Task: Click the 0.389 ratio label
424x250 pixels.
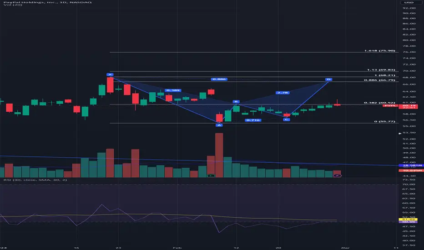Action: (x=173, y=90)
